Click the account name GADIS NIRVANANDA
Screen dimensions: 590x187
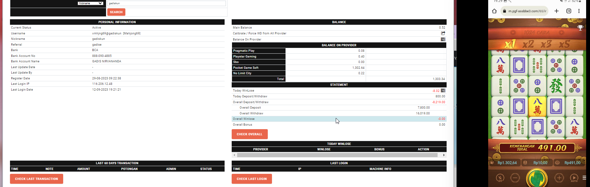(x=107, y=61)
